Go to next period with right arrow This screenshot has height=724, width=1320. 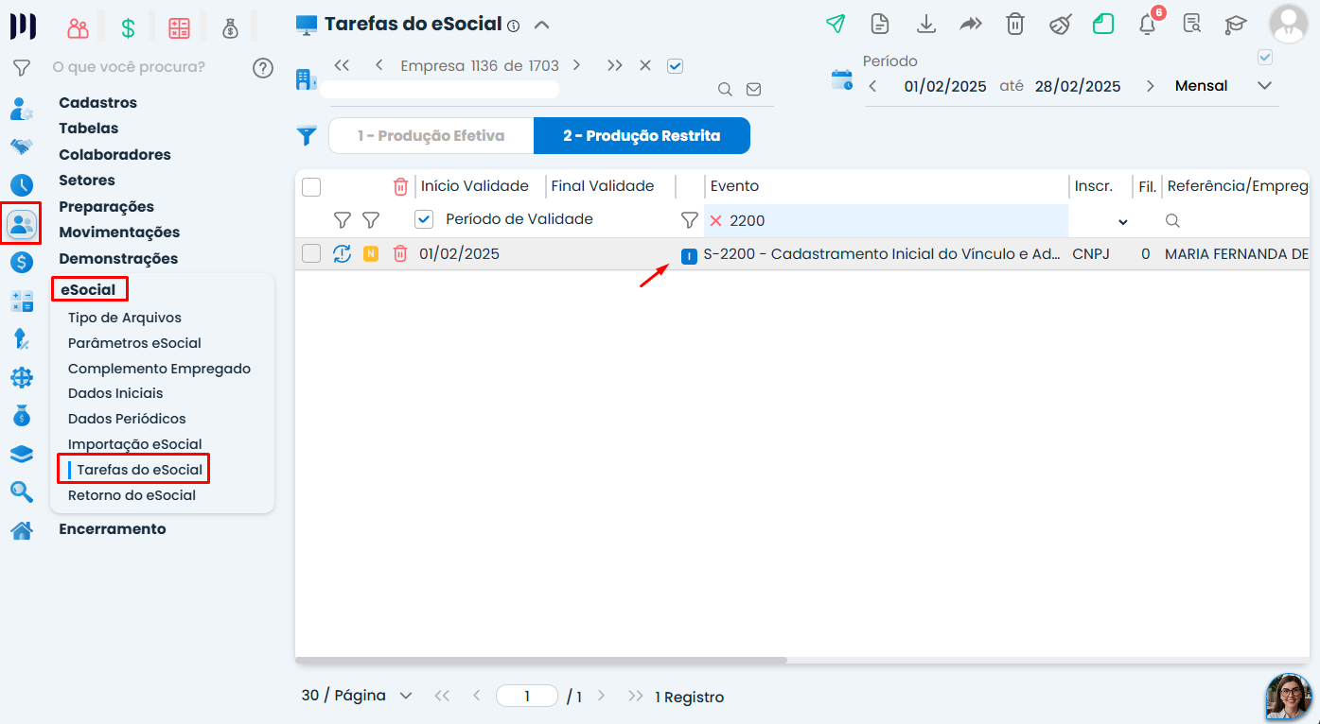click(x=1151, y=86)
